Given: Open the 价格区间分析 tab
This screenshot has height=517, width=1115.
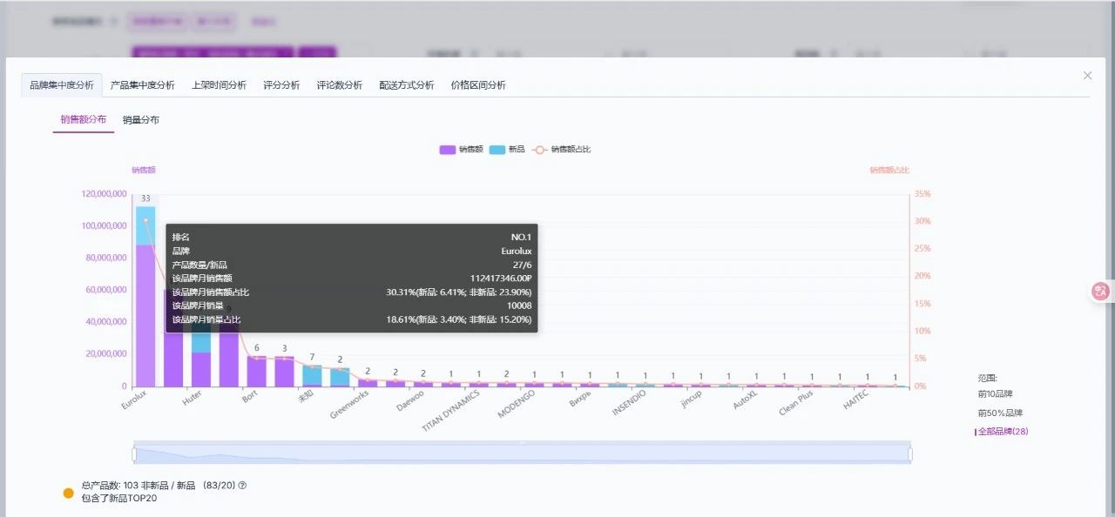Looking at the screenshot, I should coord(478,85).
